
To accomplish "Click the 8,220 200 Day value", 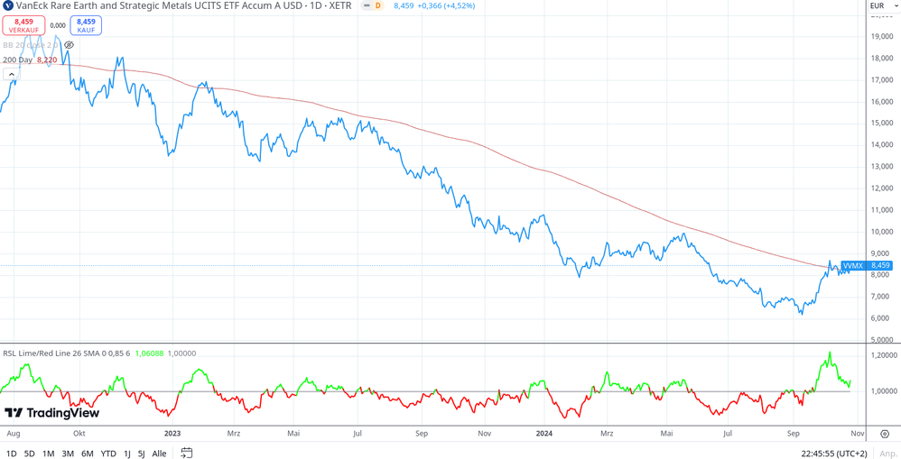I will tap(47, 60).
